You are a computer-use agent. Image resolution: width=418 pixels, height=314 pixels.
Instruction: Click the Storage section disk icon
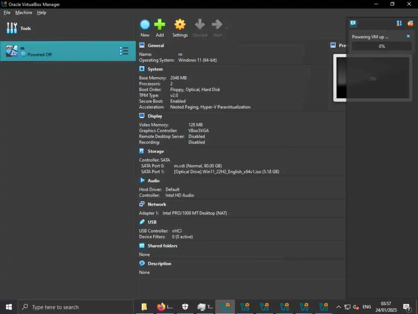[142, 151]
